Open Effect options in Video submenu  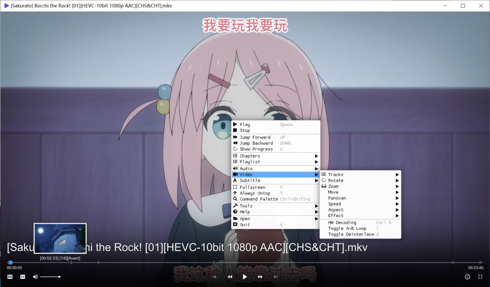360,216
